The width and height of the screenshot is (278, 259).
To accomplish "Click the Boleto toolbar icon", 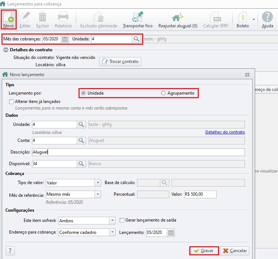I will [242, 17].
